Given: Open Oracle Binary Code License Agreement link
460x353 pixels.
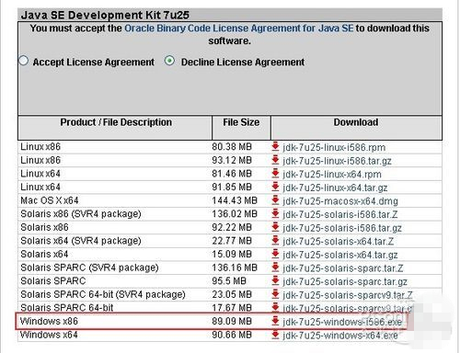Looking at the screenshot, I should pos(239,28).
